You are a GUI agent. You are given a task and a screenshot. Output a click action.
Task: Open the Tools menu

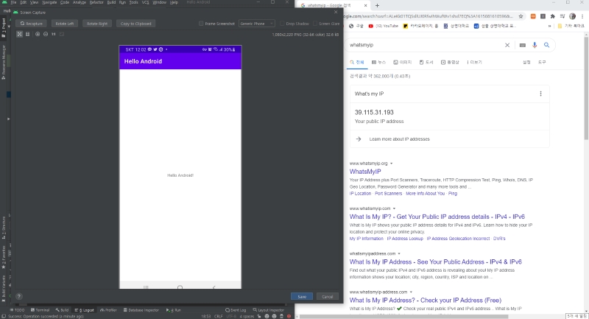pyautogui.click(x=133, y=2)
